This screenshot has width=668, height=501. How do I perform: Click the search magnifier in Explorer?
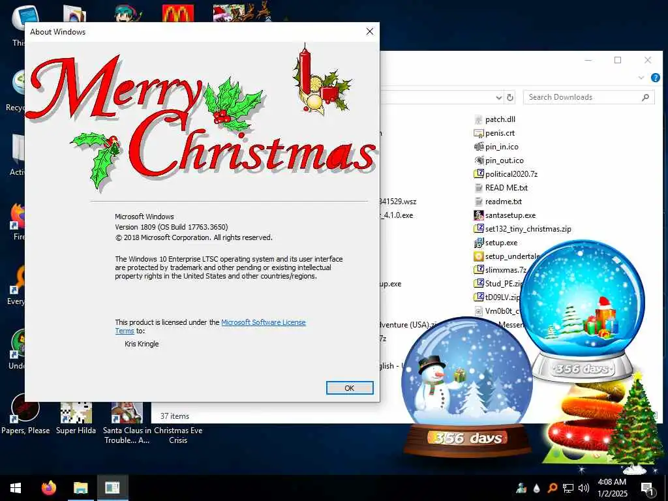pos(645,97)
